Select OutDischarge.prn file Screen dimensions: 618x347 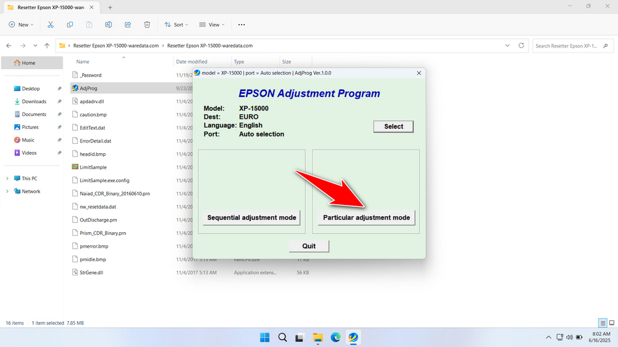(98, 220)
